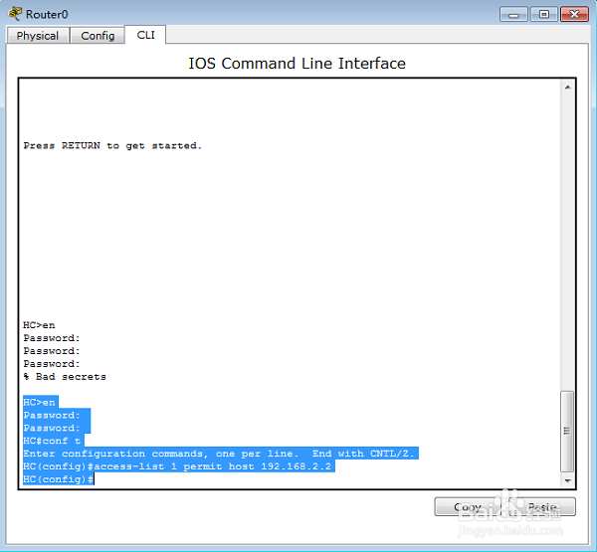Open the Config tab
This screenshot has width=597, height=552.
(x=98, y=36)
